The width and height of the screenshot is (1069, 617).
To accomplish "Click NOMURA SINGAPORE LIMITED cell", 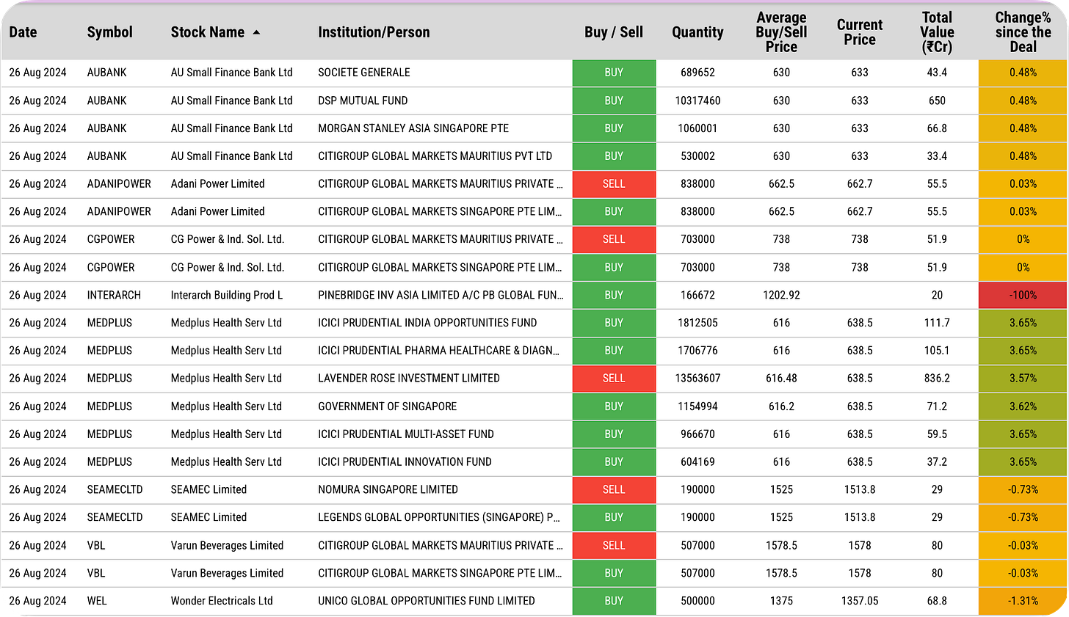I will [x=388, y=489].
